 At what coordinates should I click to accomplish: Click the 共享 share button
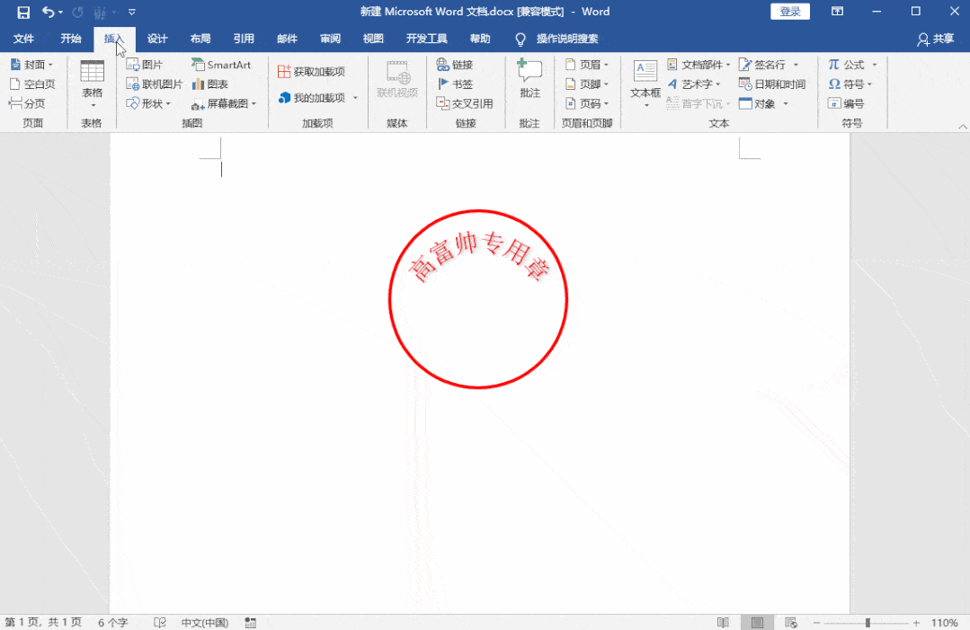(935, 39)
